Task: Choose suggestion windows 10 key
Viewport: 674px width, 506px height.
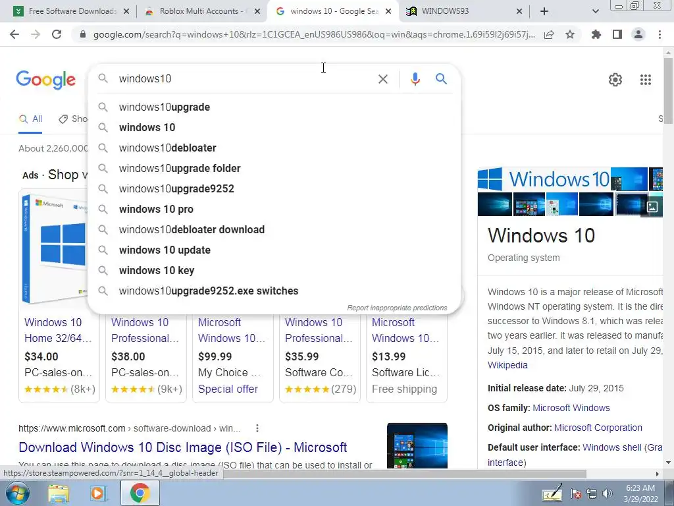Action: tap(274, 271)
